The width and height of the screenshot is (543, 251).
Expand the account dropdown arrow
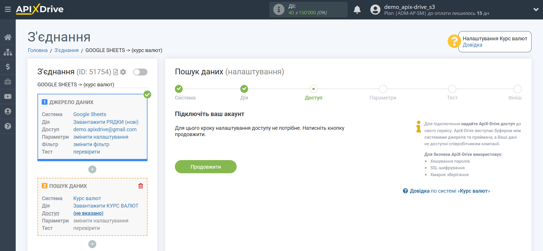tap(536, 9)
